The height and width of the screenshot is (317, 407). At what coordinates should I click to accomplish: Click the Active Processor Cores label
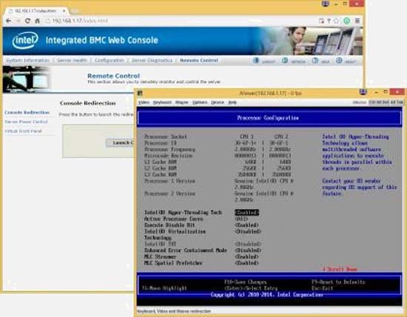tap(174, 218)
